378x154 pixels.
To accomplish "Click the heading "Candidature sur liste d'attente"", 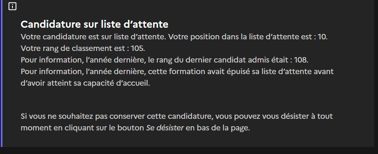I will pyautogui.click(x=95, y=24).
